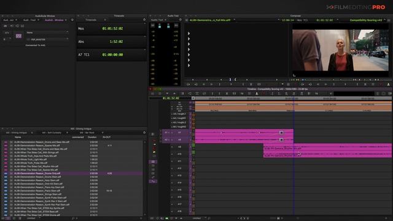This screenshot has width=393, height=221.
Task: Click the comments2 column header in bin
Action: tap(78, 138)
